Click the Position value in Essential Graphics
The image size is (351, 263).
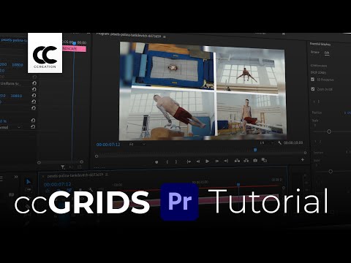click(x=347, y=113)
